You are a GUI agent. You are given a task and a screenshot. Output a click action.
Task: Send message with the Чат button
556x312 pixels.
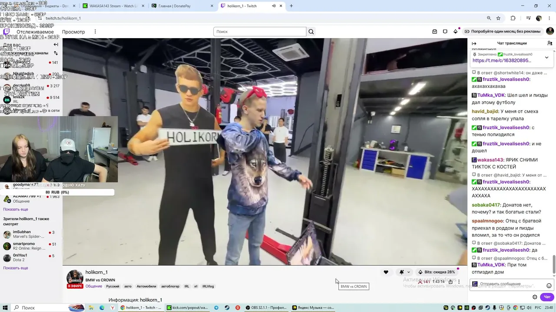pyautogui.click(x=547, y=297)
